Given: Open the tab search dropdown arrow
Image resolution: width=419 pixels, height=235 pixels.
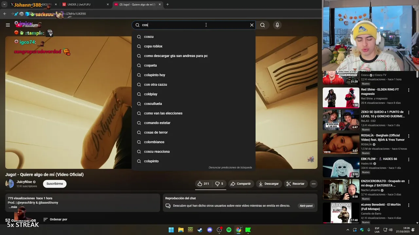Looking at the screenshot, I should click(4, 4).
